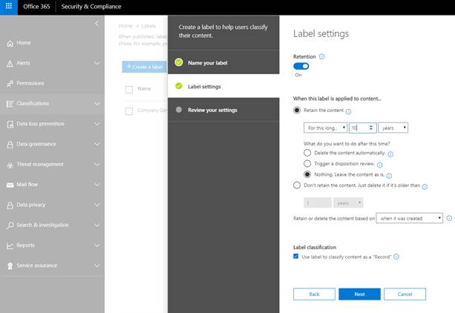This screenshot has width=455, height=313.
Task: Click the Search & investigation magnifier icon
Action: [10, 225]
